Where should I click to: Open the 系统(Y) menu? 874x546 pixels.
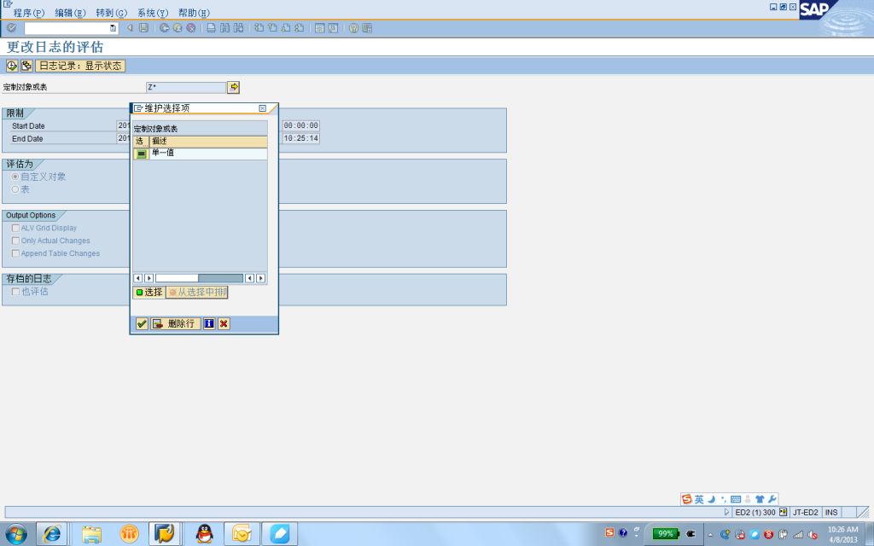pyautogui.click(x=153, y=13)
